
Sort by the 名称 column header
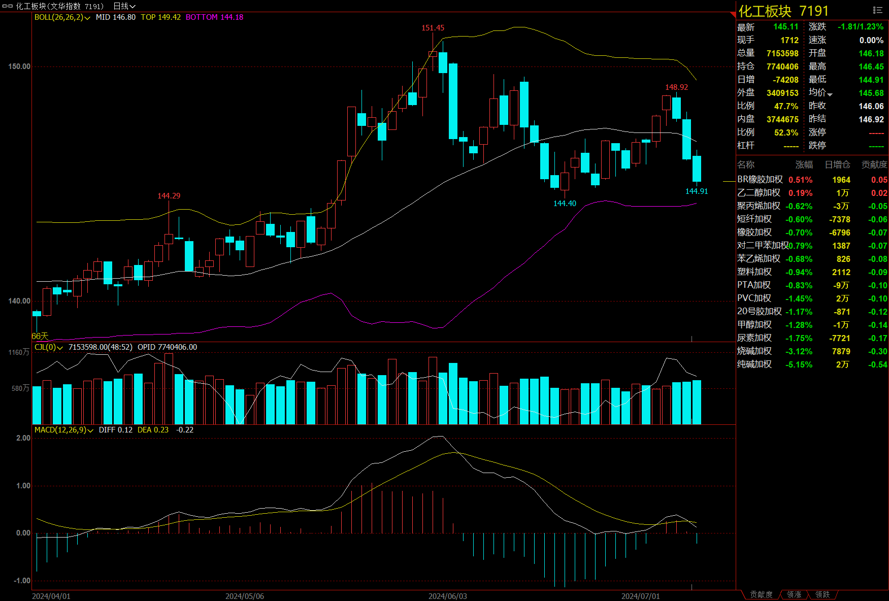coord(746,164)
